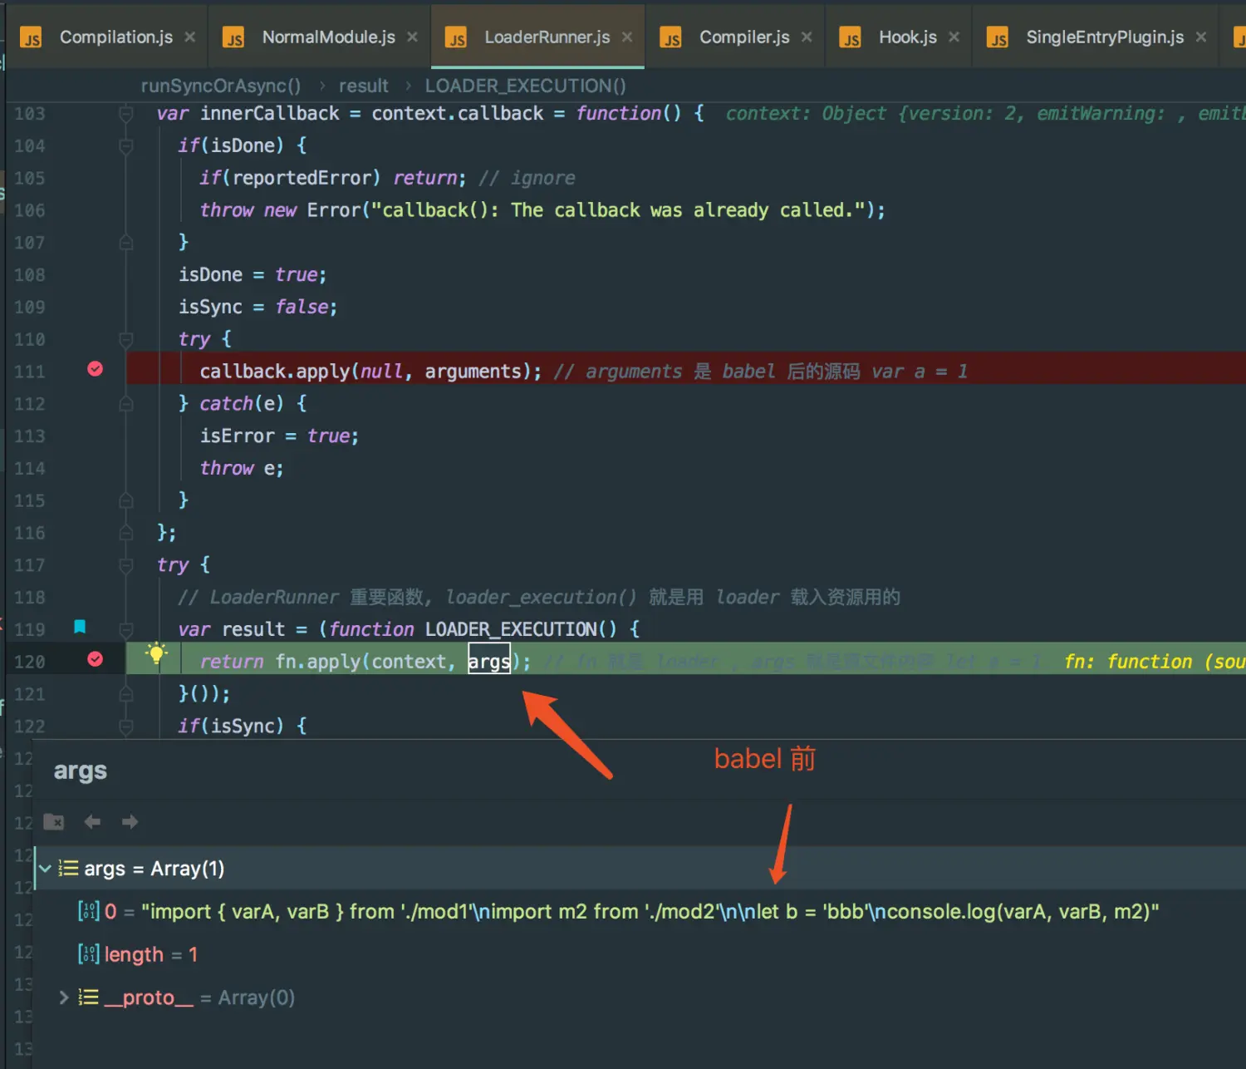Click callback.apply on line 111
This screenshot has height=1069, width=1246.
pos(275,372)
